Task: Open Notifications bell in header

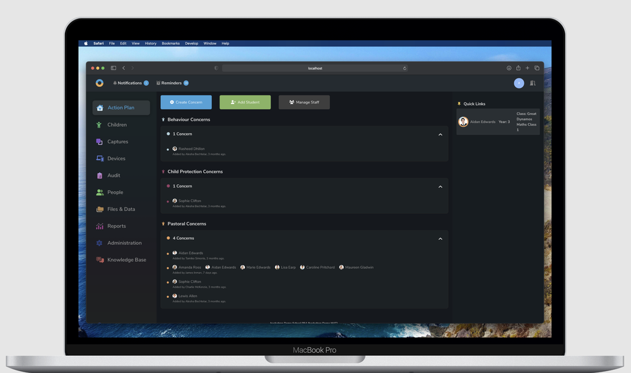Action: pyautogui.click(x=131, y=83)
